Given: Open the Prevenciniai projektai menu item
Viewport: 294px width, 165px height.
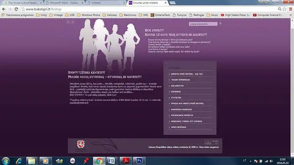Looking at the screenshot, I should [182, 115].
